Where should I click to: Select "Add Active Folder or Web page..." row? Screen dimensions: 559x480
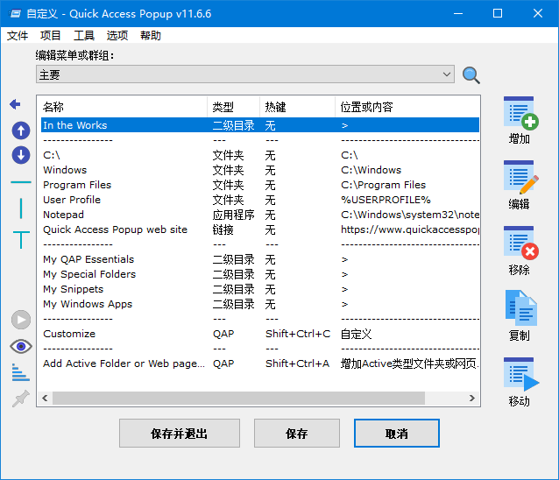coord(260,364)
